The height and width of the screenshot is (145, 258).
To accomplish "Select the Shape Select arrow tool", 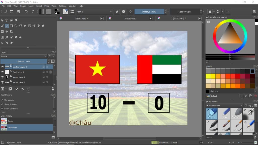I will (2, 20).
